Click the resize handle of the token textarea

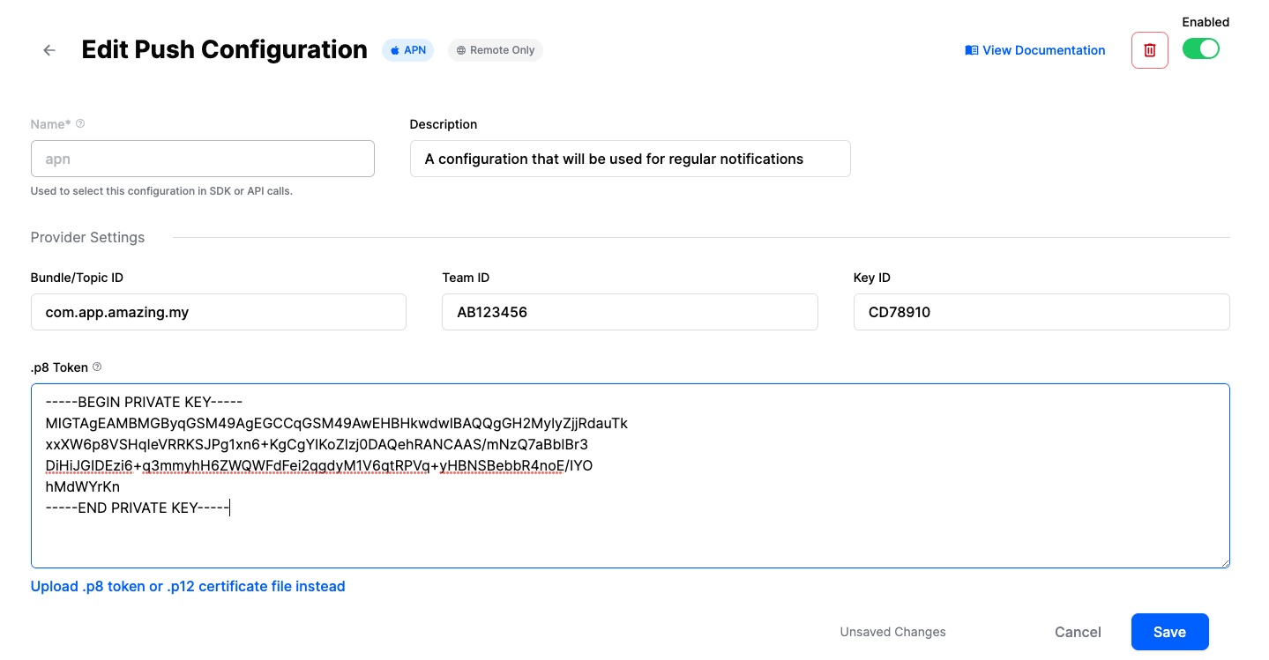(x=1225, y=563)
